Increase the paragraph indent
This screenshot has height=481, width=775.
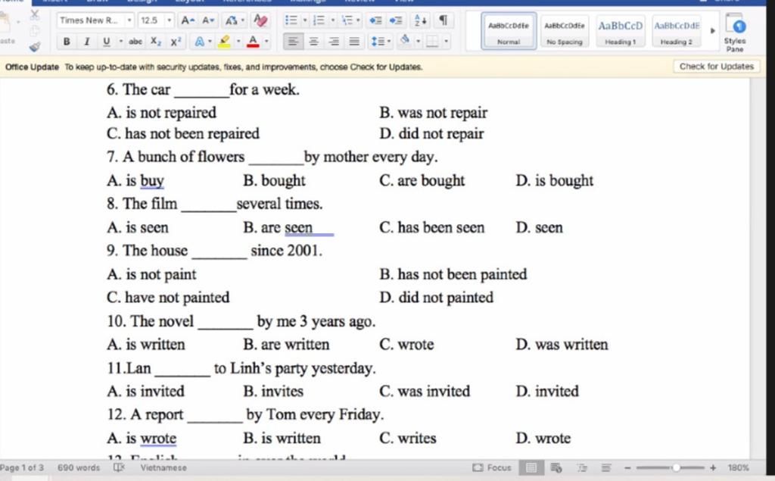pyautogui.click(x=395, y=20)
